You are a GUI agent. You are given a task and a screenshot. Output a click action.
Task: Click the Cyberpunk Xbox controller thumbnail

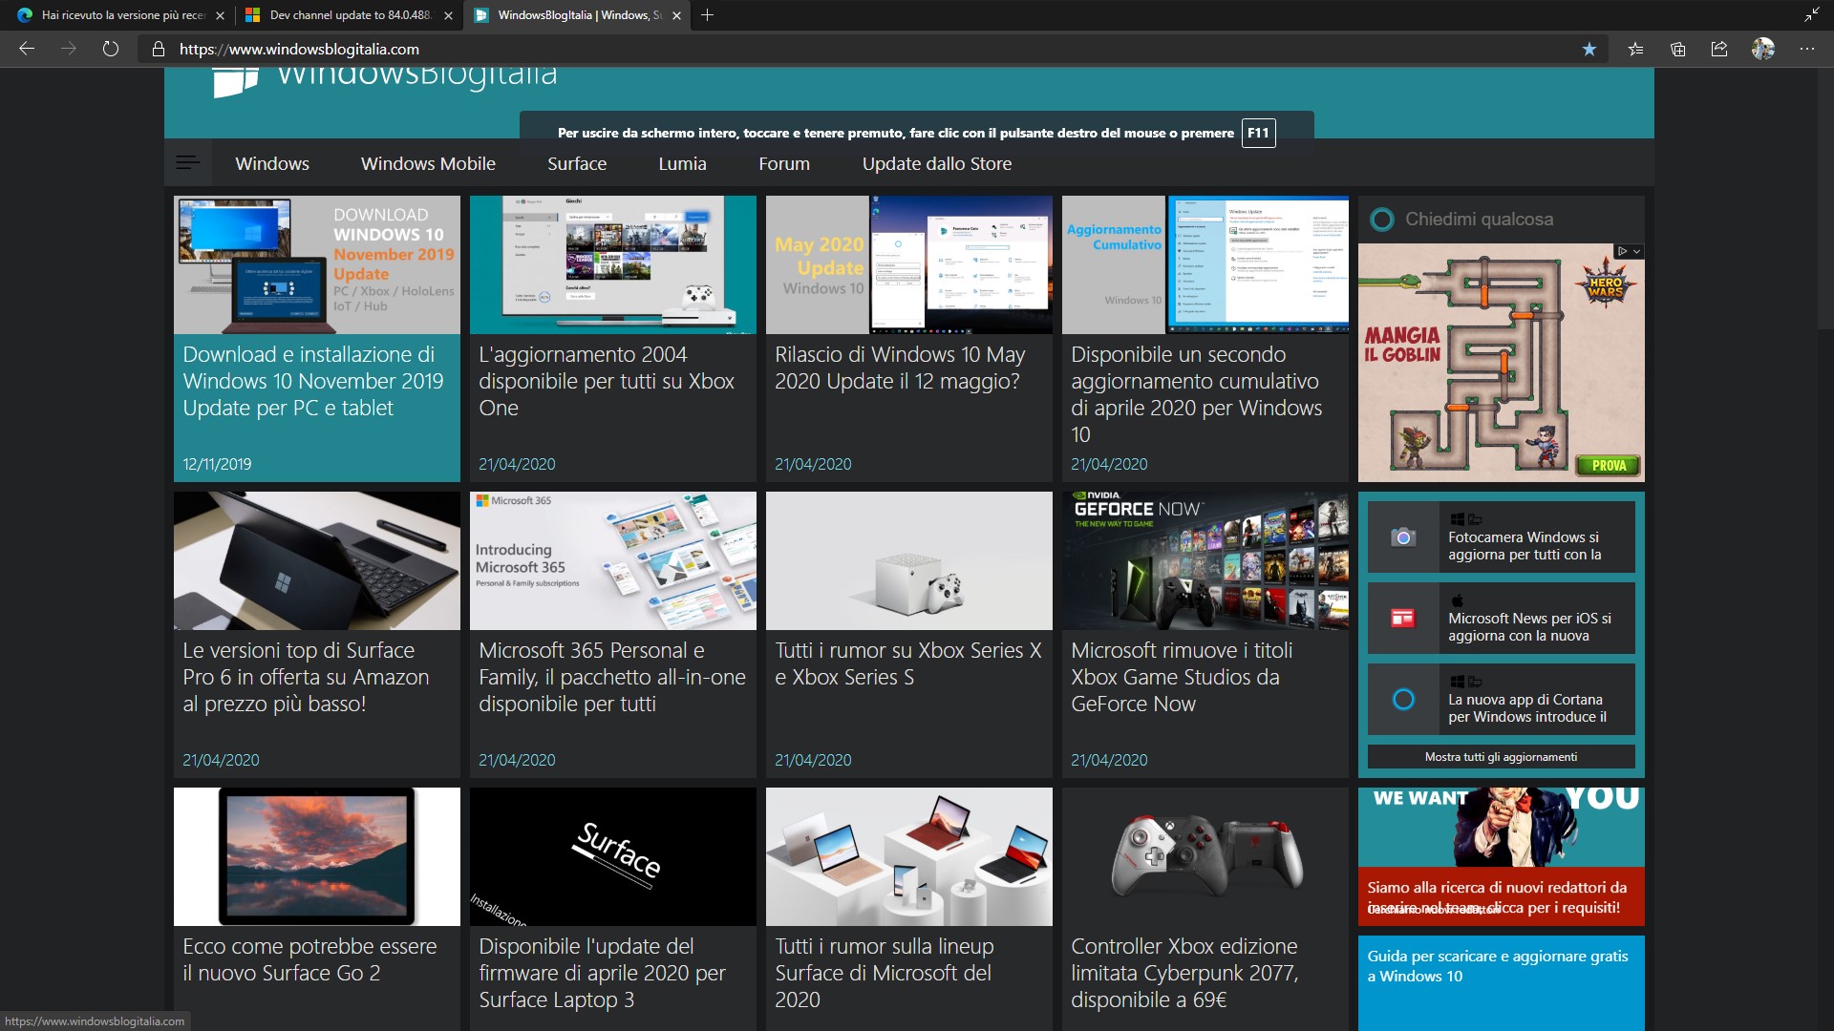(x=1205, y=856)
